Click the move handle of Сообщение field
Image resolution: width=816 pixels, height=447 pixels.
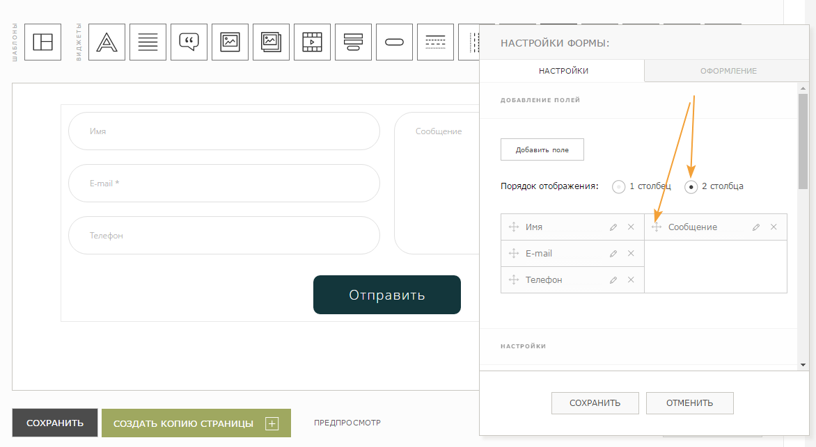point(657,227)
